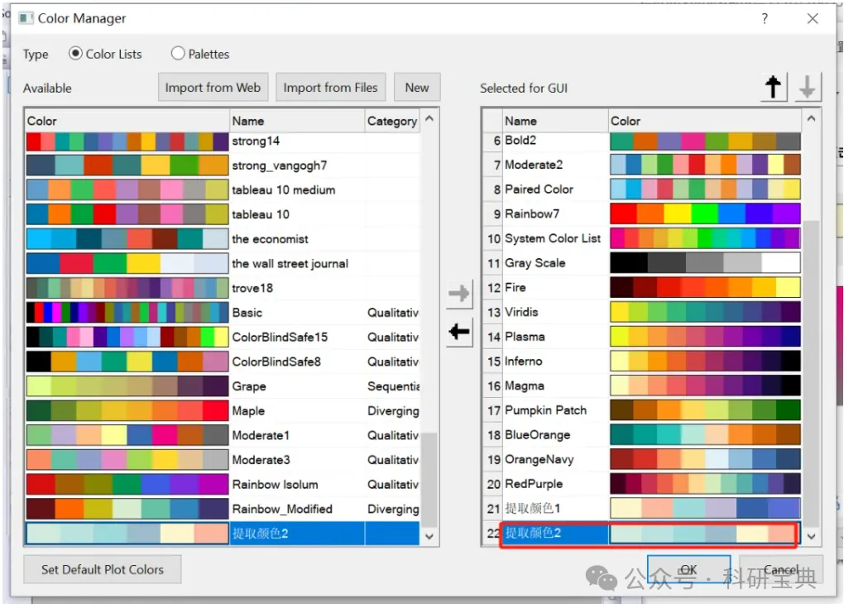The height and width of the screenshot is (613, 844).
Task: Select Inferno in Selected list
Action: pos(523,362)
